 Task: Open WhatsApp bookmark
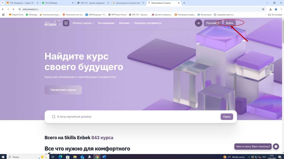pyautogui.click(x=32, y=15)
